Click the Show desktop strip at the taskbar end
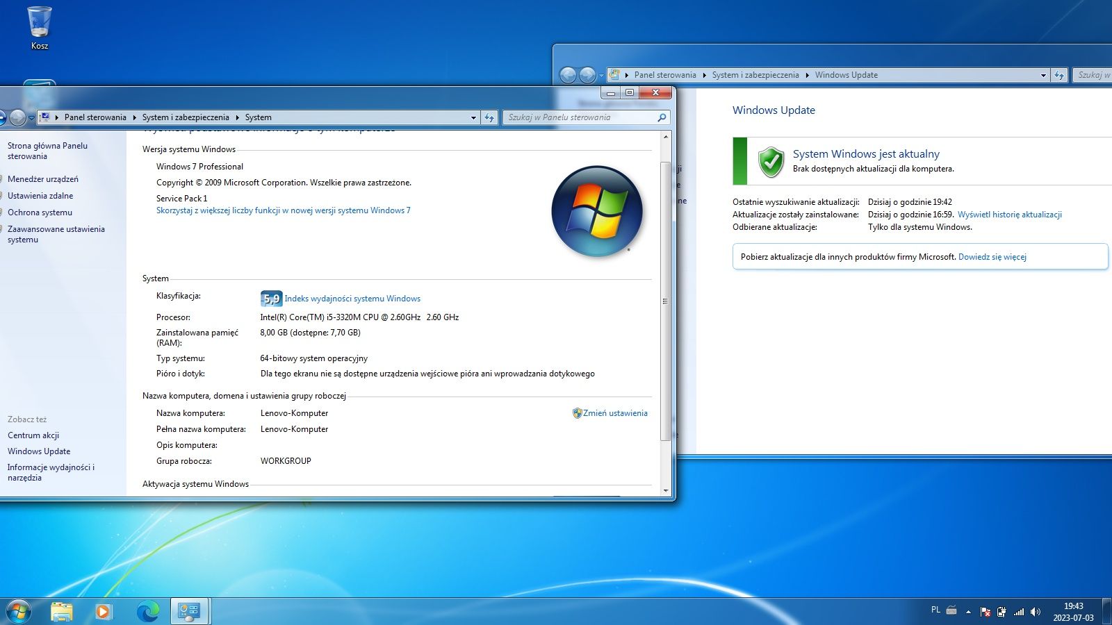The width and height of the screenshot is (1112, 625). point(1106,611)
